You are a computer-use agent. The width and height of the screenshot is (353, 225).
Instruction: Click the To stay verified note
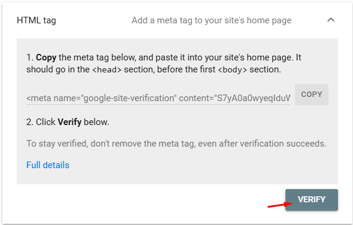tap(176, 144)
